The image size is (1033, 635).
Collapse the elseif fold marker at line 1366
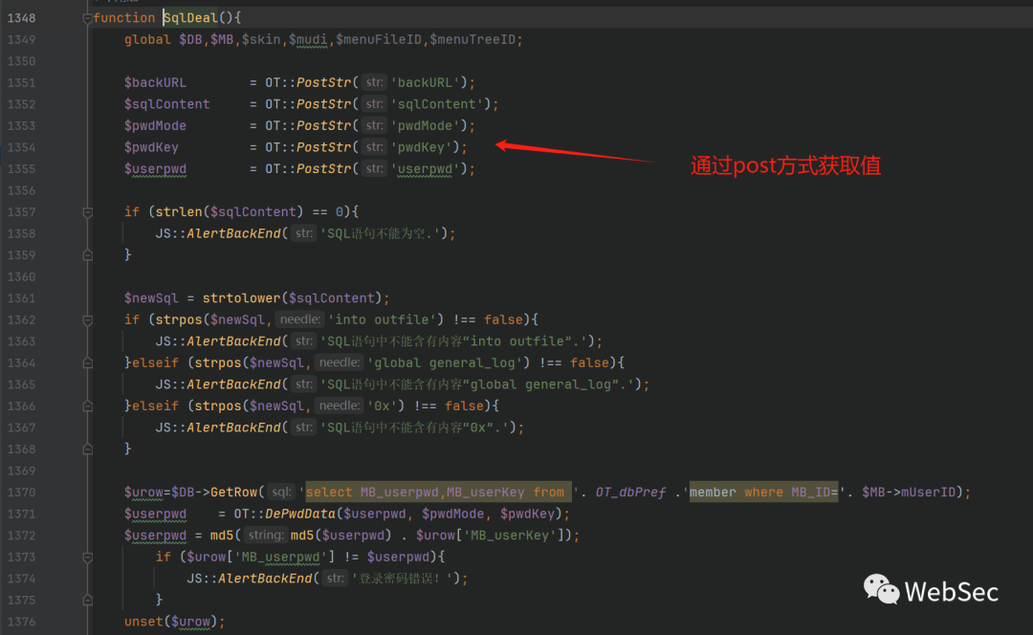point(88,406)
